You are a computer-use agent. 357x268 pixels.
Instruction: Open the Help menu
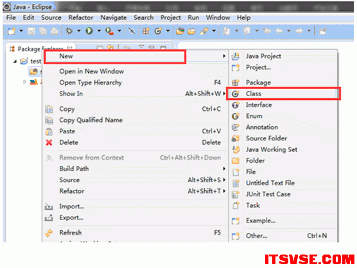click(243, 17)
